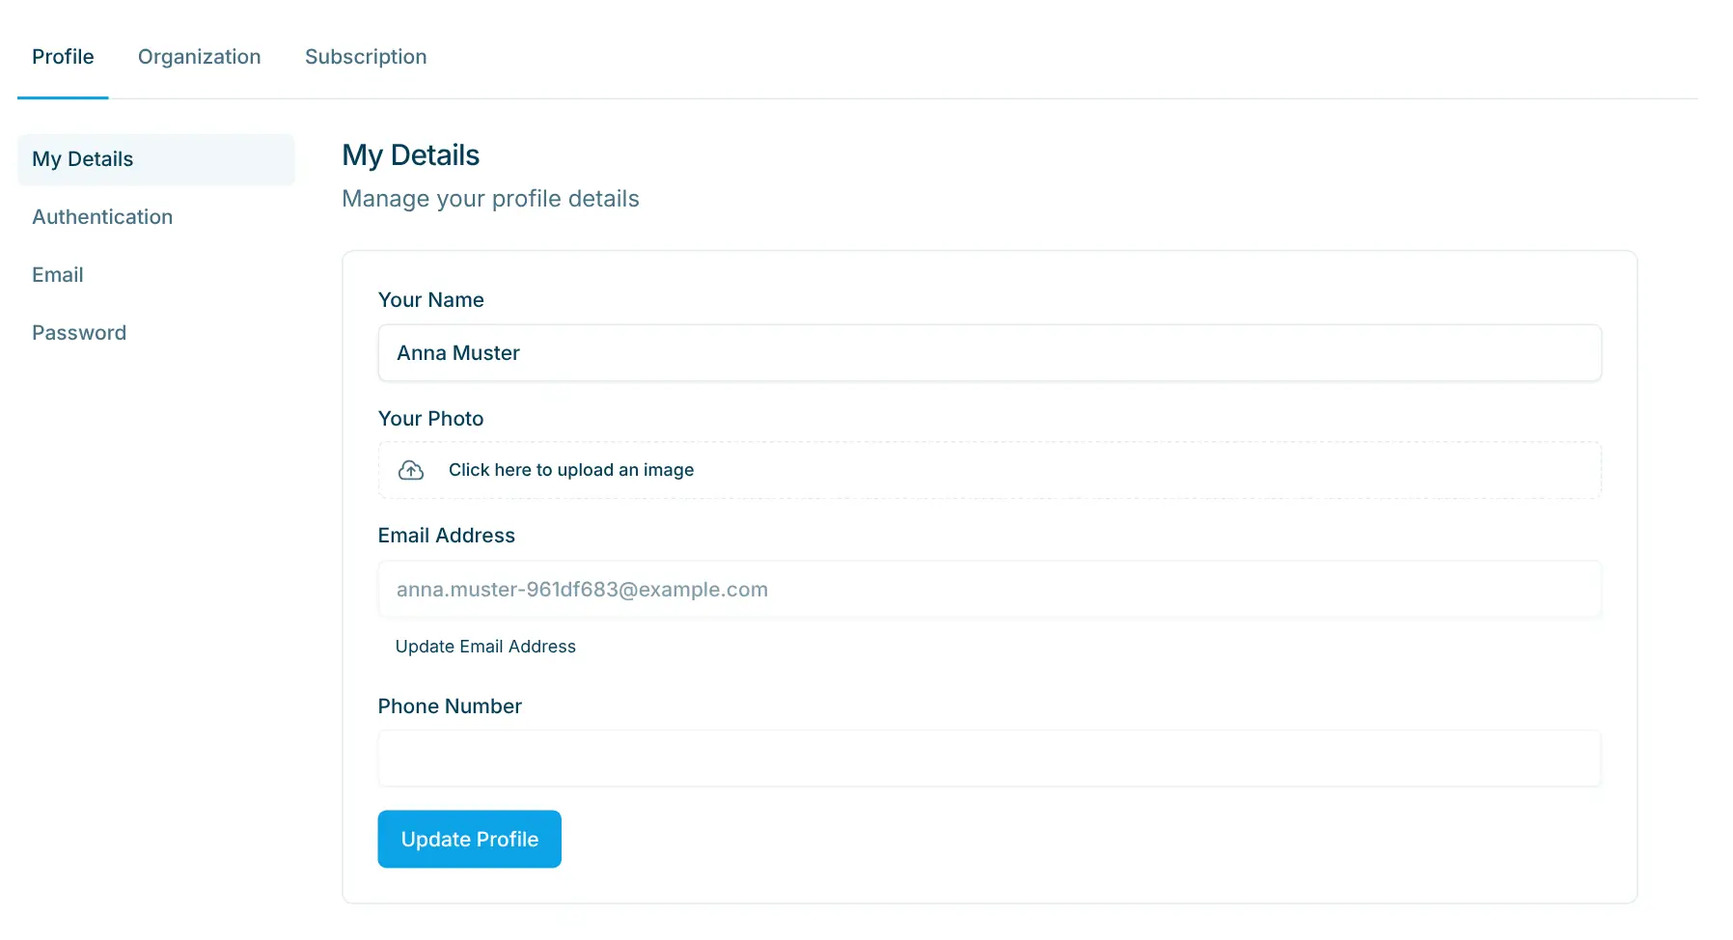Click the Your Name input field
This screenshot has width=1733, height=940.
tap(990, 353)
